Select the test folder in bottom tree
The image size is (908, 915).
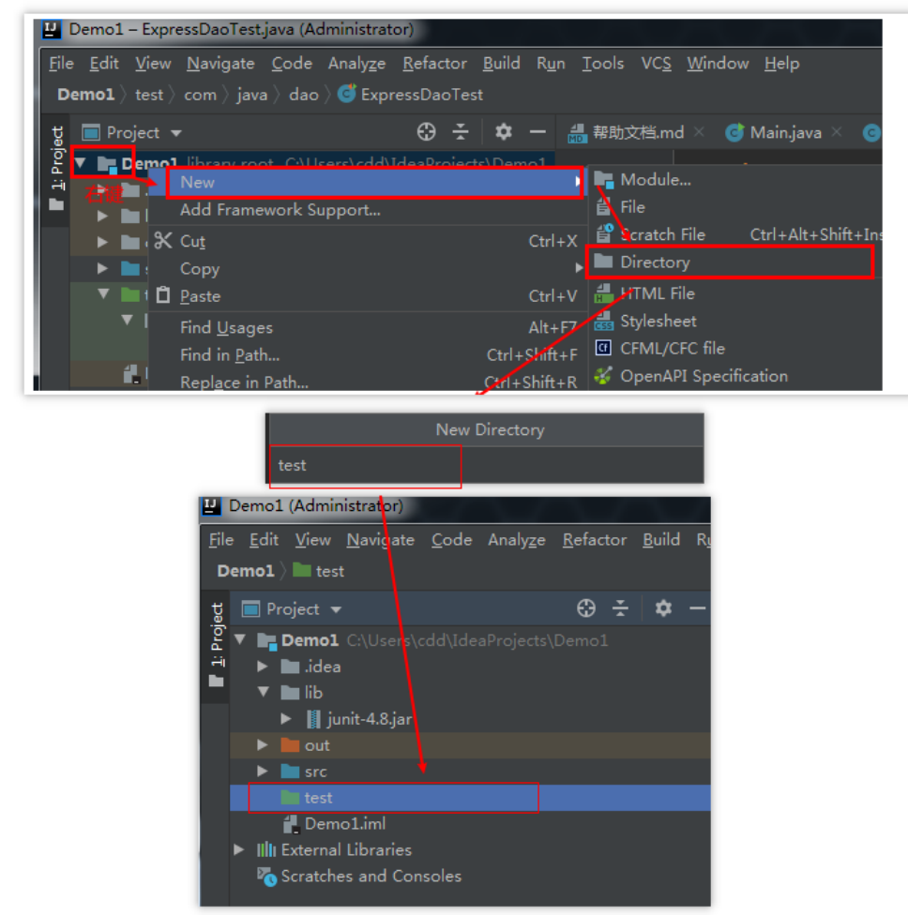click(x=470, y=798)
